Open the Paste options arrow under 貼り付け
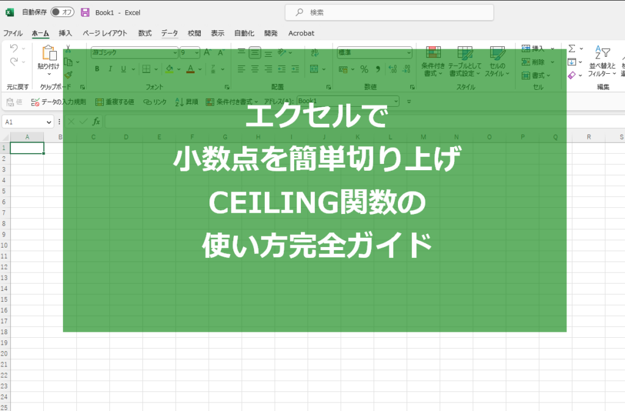Screen dimensions: 625x411 pos(49,74)
